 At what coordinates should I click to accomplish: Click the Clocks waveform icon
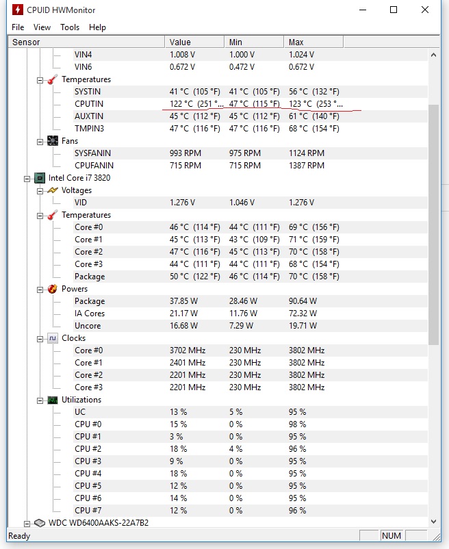click(x=53, y=338)
